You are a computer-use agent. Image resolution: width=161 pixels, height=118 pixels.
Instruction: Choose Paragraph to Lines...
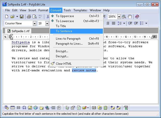coord(76,44)
